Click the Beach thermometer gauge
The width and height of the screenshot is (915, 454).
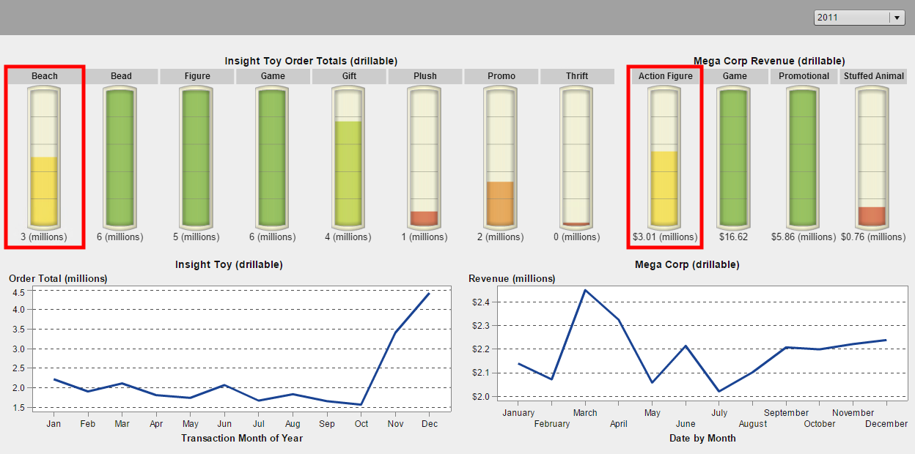tap(45, 157)
